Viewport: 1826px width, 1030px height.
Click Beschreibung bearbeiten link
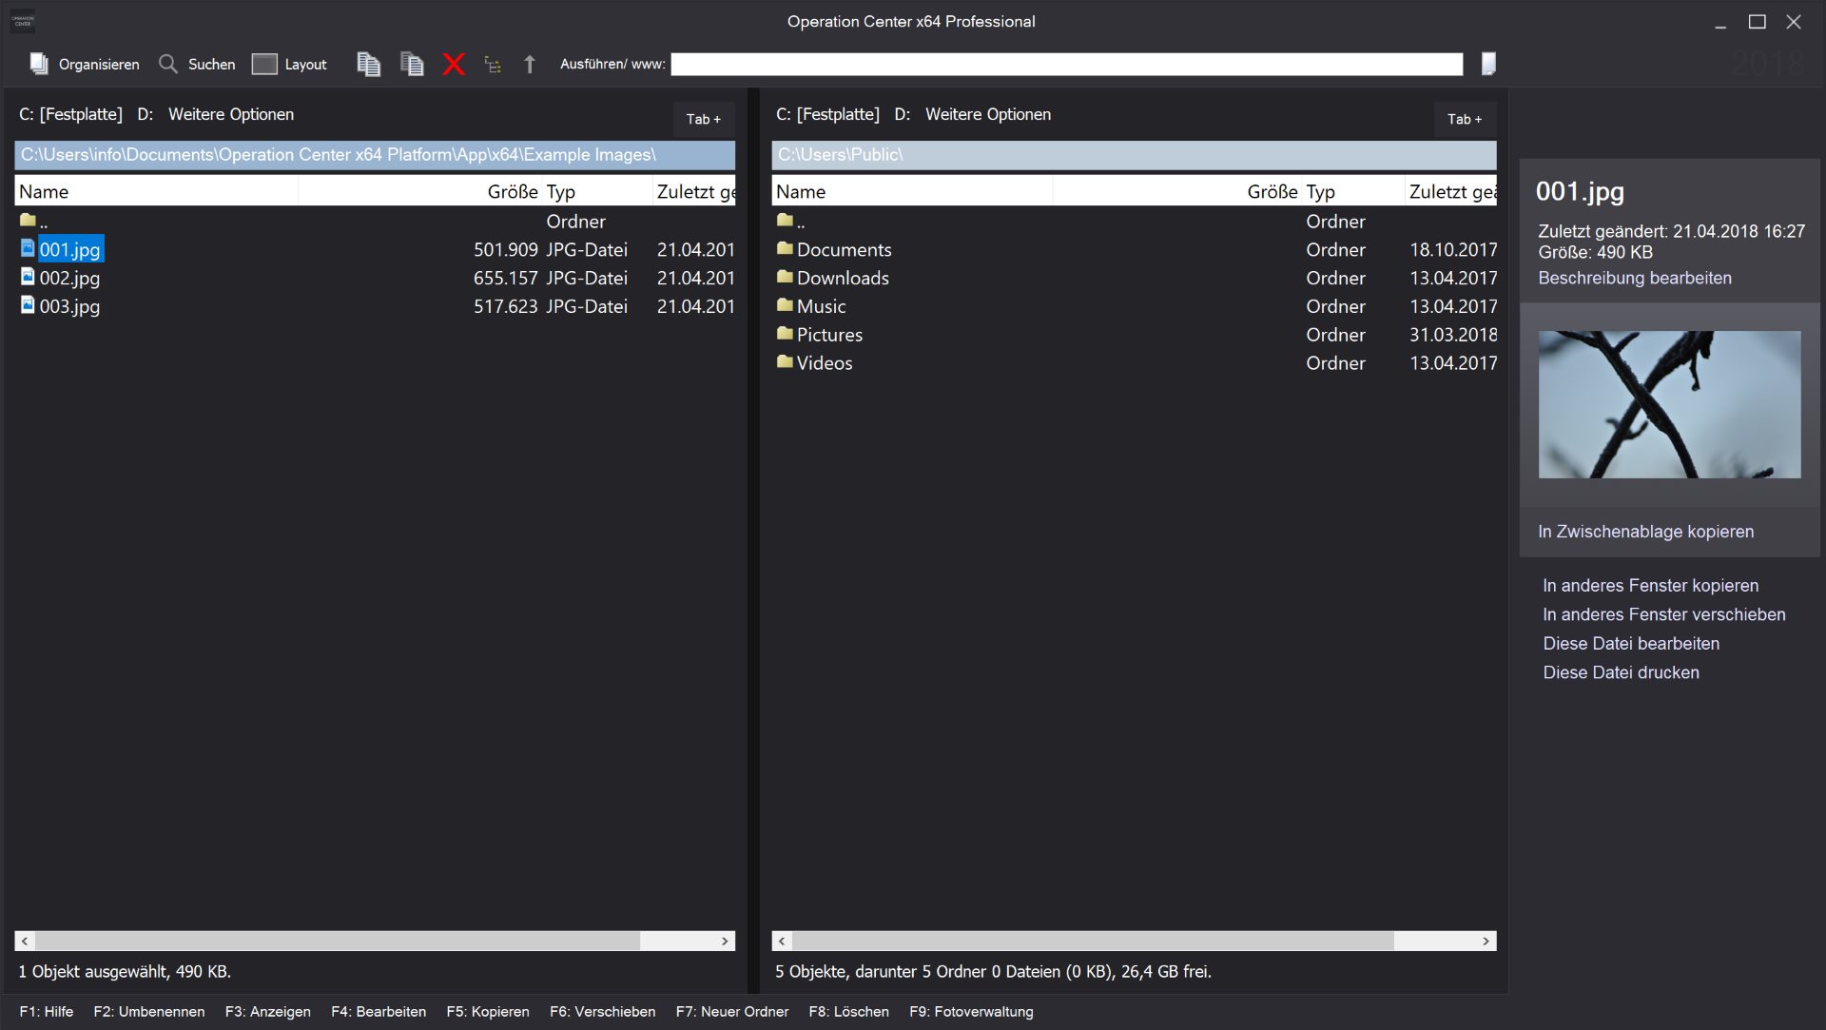click(1634, 278)
